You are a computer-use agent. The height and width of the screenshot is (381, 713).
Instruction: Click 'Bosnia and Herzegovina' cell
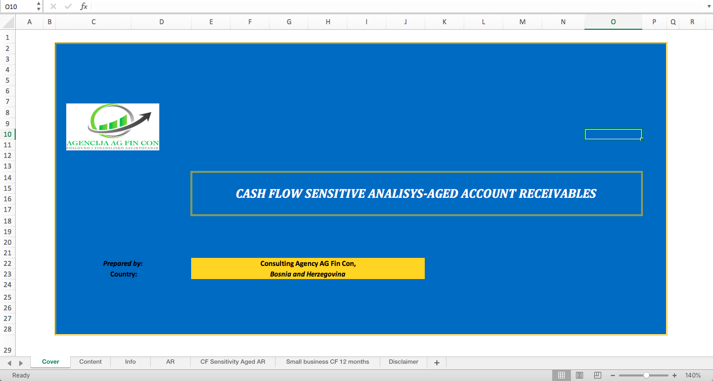[308, 274]
